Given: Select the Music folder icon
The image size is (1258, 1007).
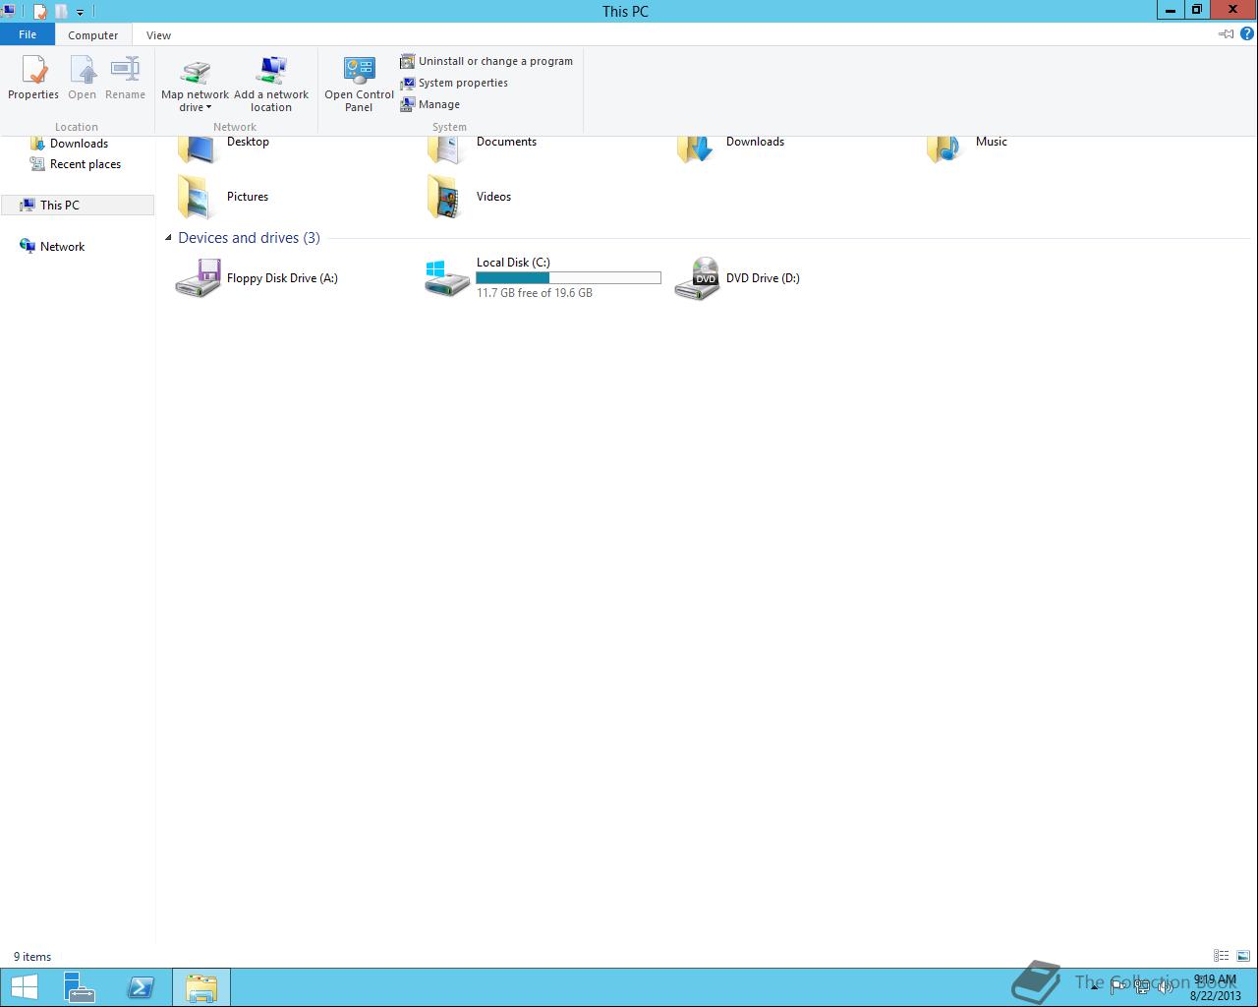Looking at the screenshot, I should point(944,149).
